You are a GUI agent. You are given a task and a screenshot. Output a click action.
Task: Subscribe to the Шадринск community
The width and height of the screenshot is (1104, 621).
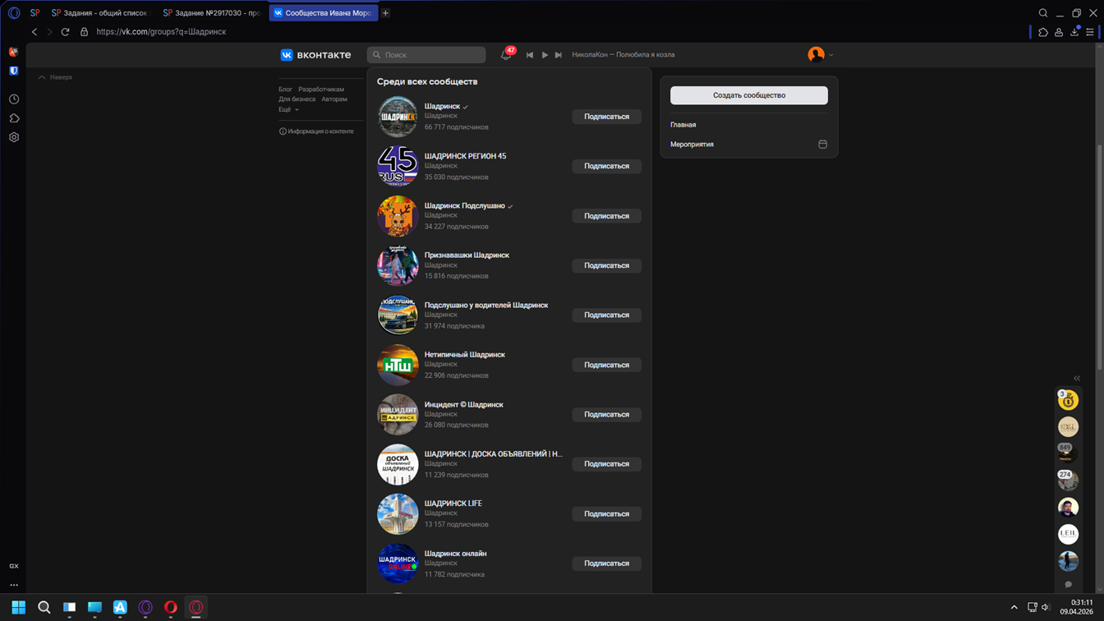(607, 117)
